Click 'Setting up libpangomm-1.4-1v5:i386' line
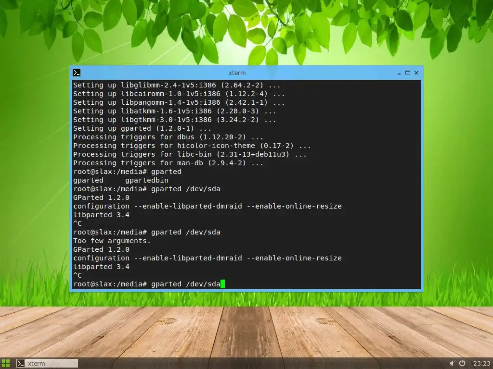This screenshot has width=493, height=369. (x=179, y=102)
